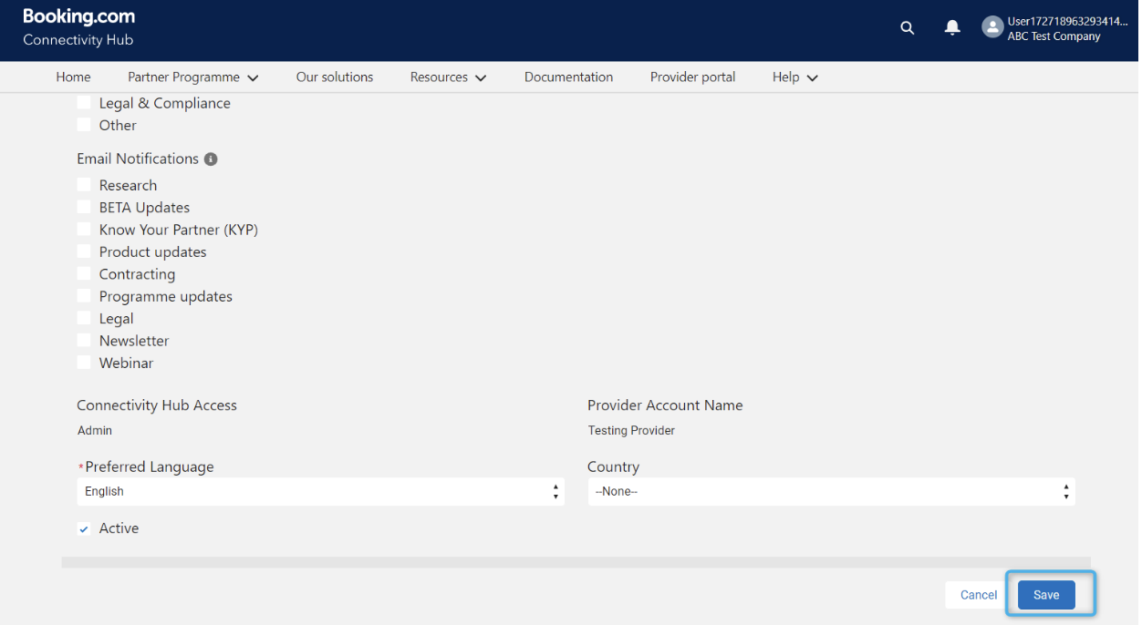Click the user profile avatar icon
Viewport: 1142px width, 625px height.
(x=992, y=27)
